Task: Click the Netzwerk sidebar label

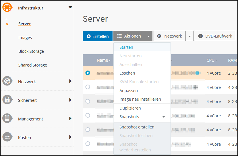Action: tap(27, 82)
